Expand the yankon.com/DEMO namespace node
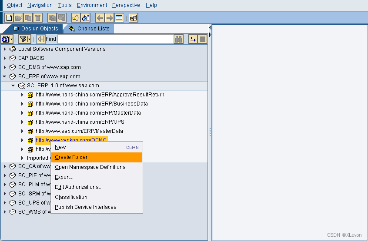 (22, 140)
